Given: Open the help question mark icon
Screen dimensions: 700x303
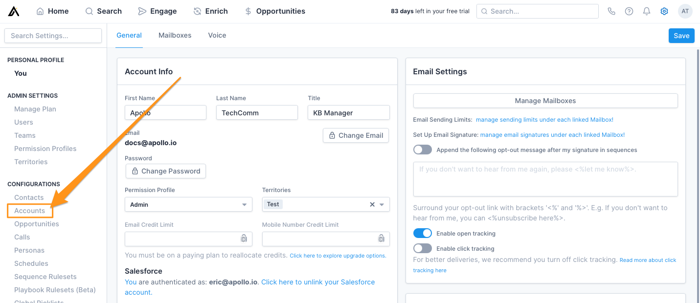Looking at the screenshot, I should click(629, 11).
